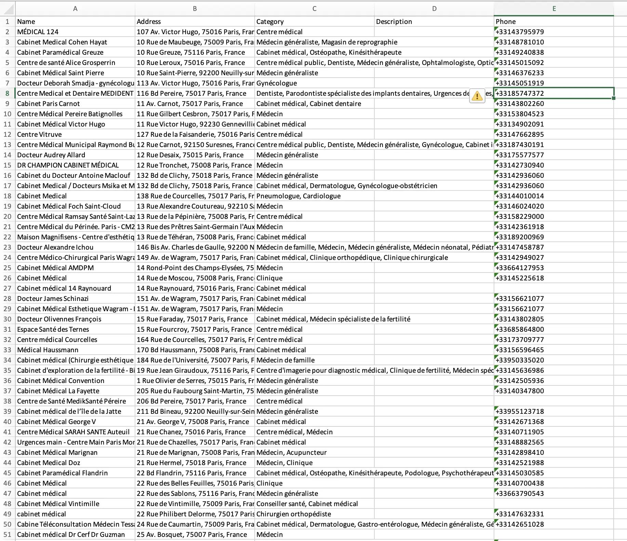Select the column B header

pos(195,9)
